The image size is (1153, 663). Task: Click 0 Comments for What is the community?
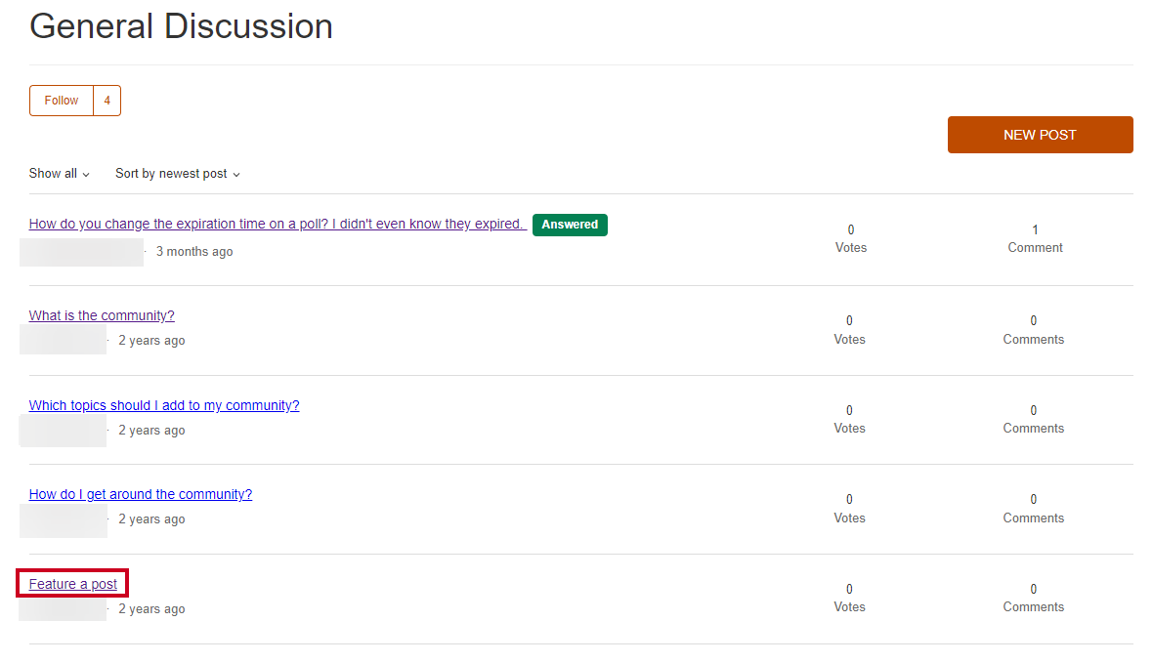[x=1033, y=330]
